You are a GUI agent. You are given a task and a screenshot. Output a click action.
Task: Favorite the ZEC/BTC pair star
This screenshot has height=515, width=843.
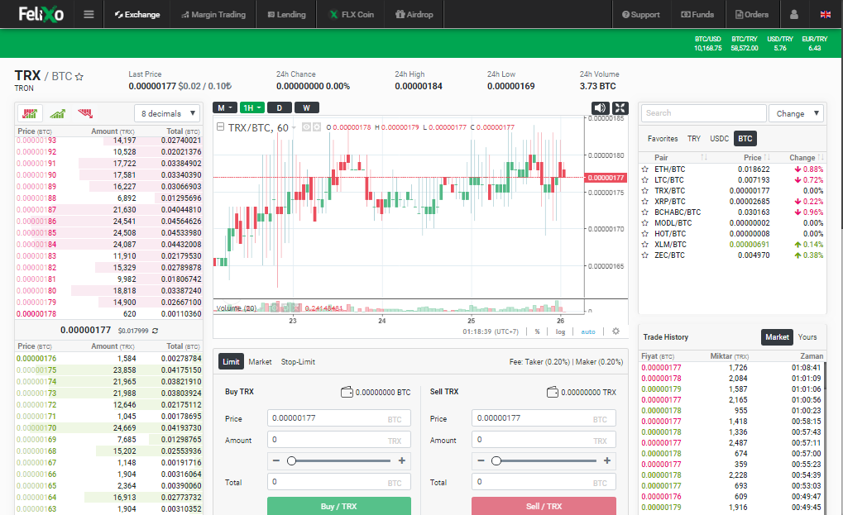point(644,255)
